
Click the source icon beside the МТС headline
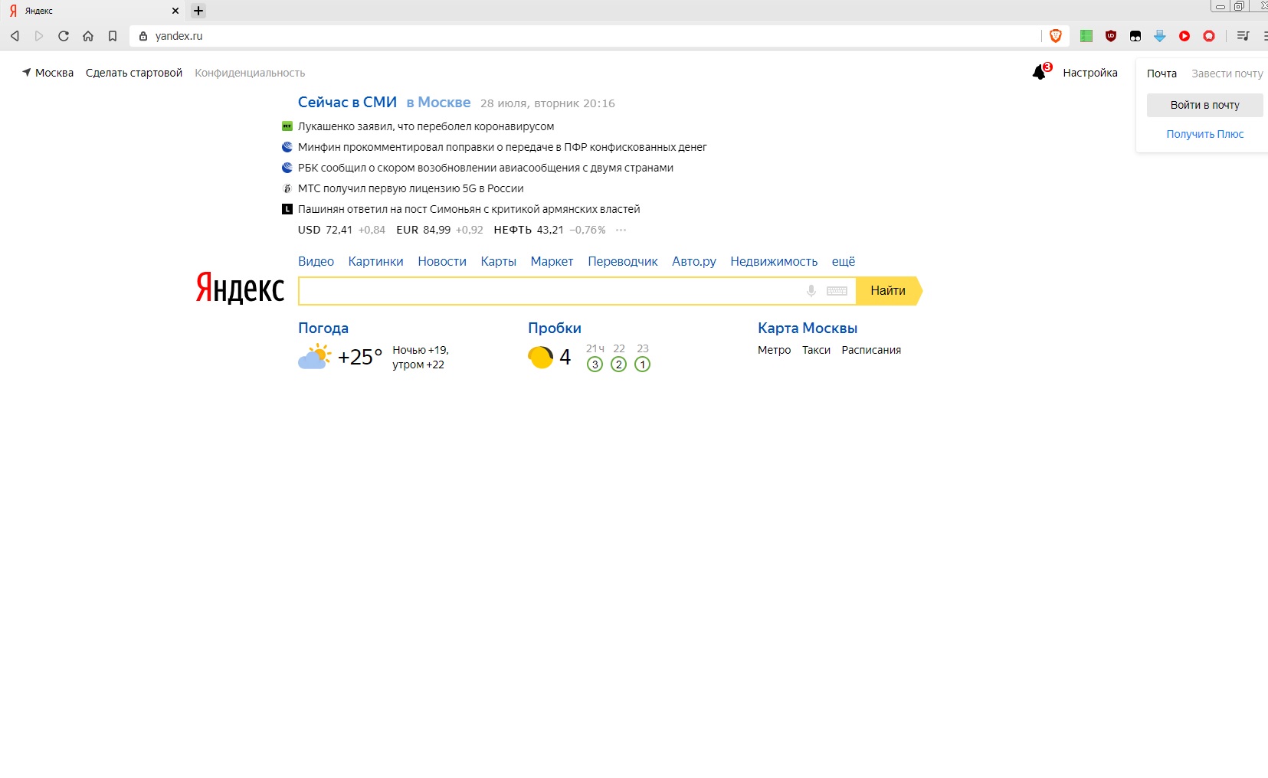pos(287,188)
